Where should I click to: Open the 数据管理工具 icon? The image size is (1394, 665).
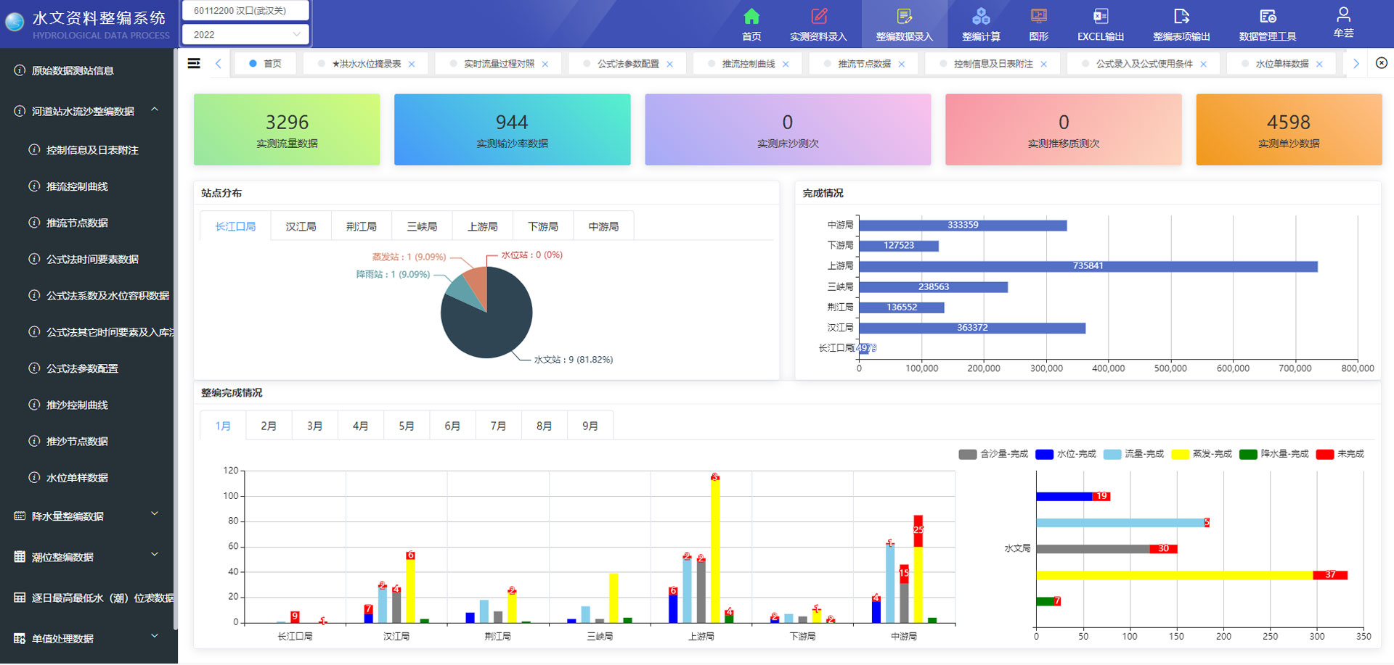coord(1268,16)
